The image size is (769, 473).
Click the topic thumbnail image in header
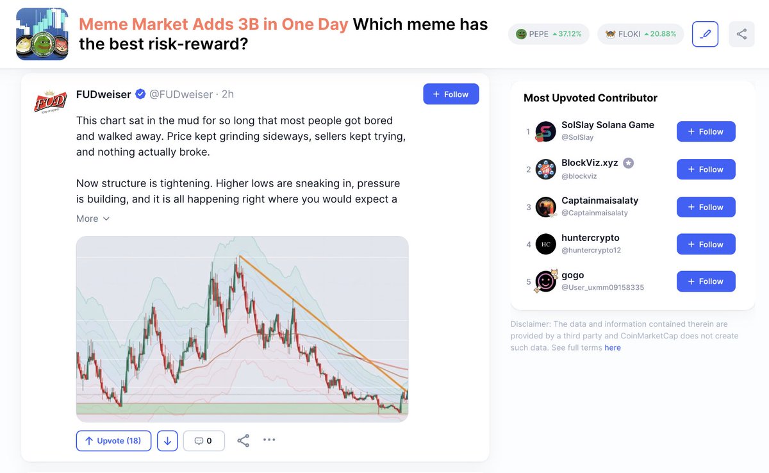[42, 34]
